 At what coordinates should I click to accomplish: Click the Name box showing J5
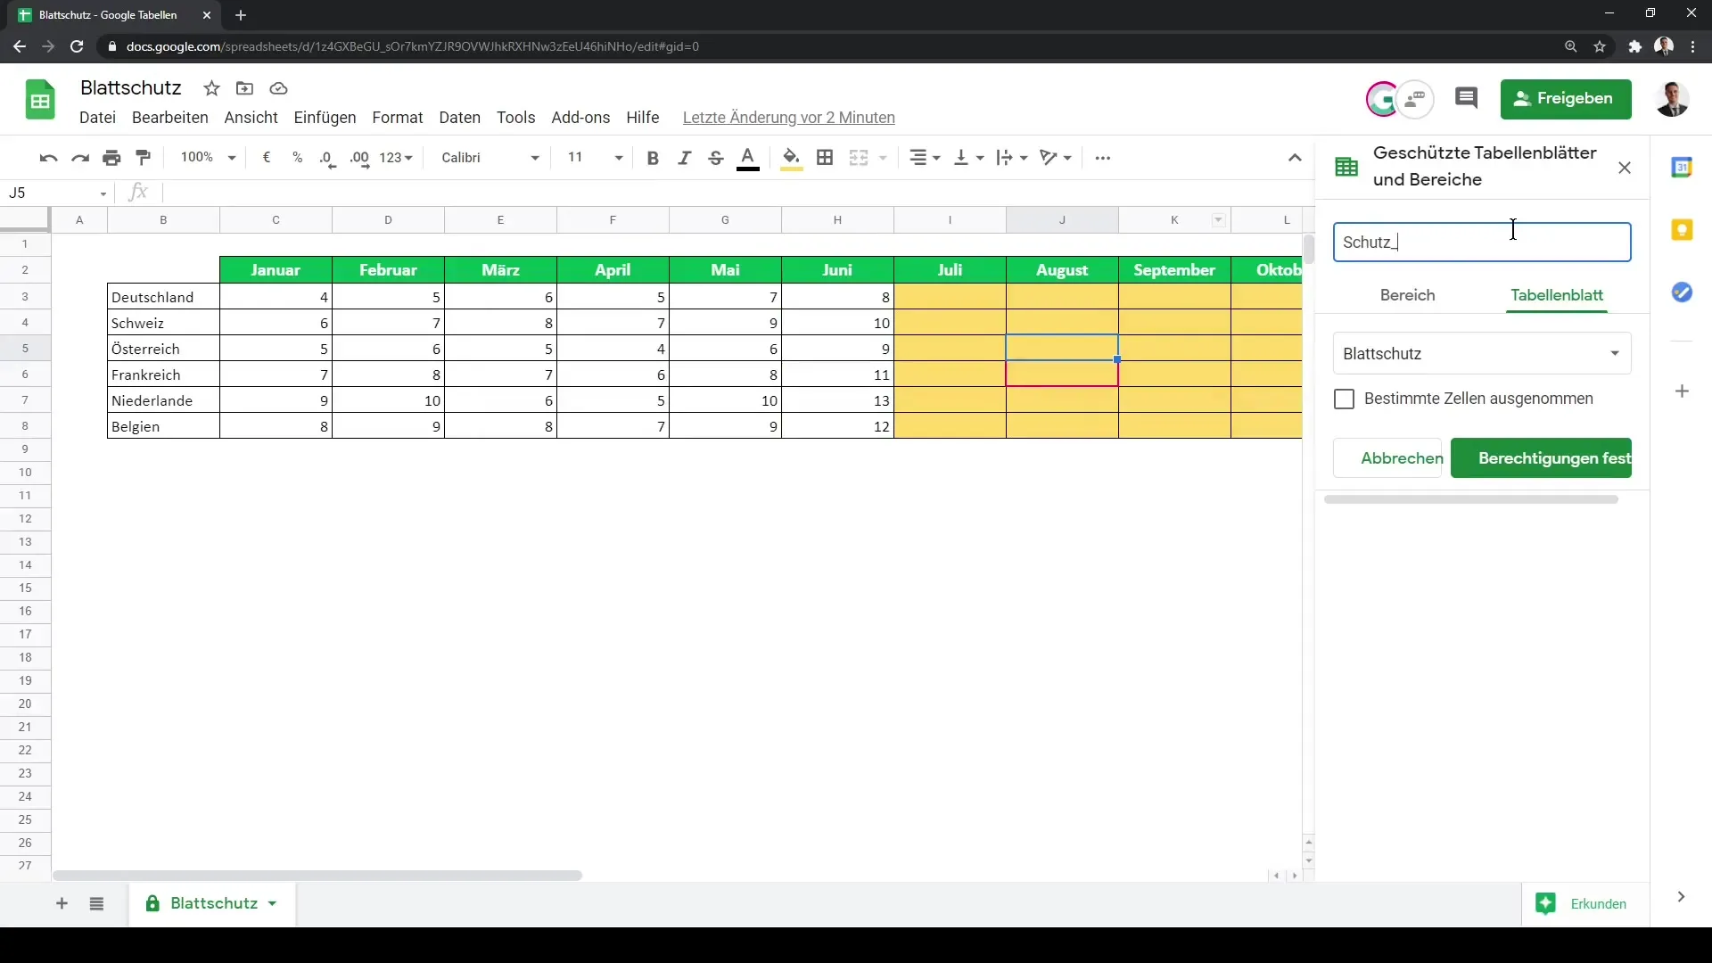57,193
